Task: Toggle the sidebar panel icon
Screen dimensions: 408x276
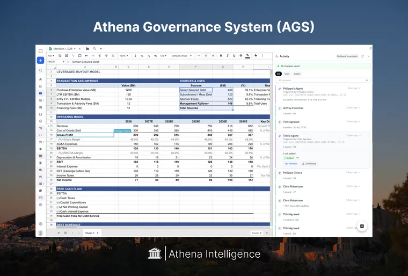Action: point(41,52)
